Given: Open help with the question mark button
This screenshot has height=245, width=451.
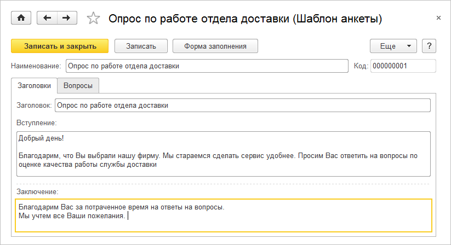Looking at the screenshot, I should [x=429, y=46].
